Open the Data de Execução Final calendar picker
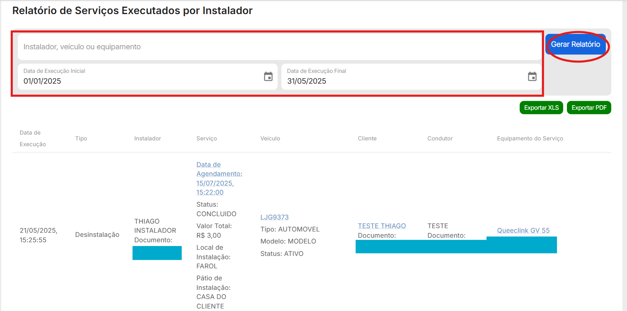This screenshot has height=311, width=627. 532,76
